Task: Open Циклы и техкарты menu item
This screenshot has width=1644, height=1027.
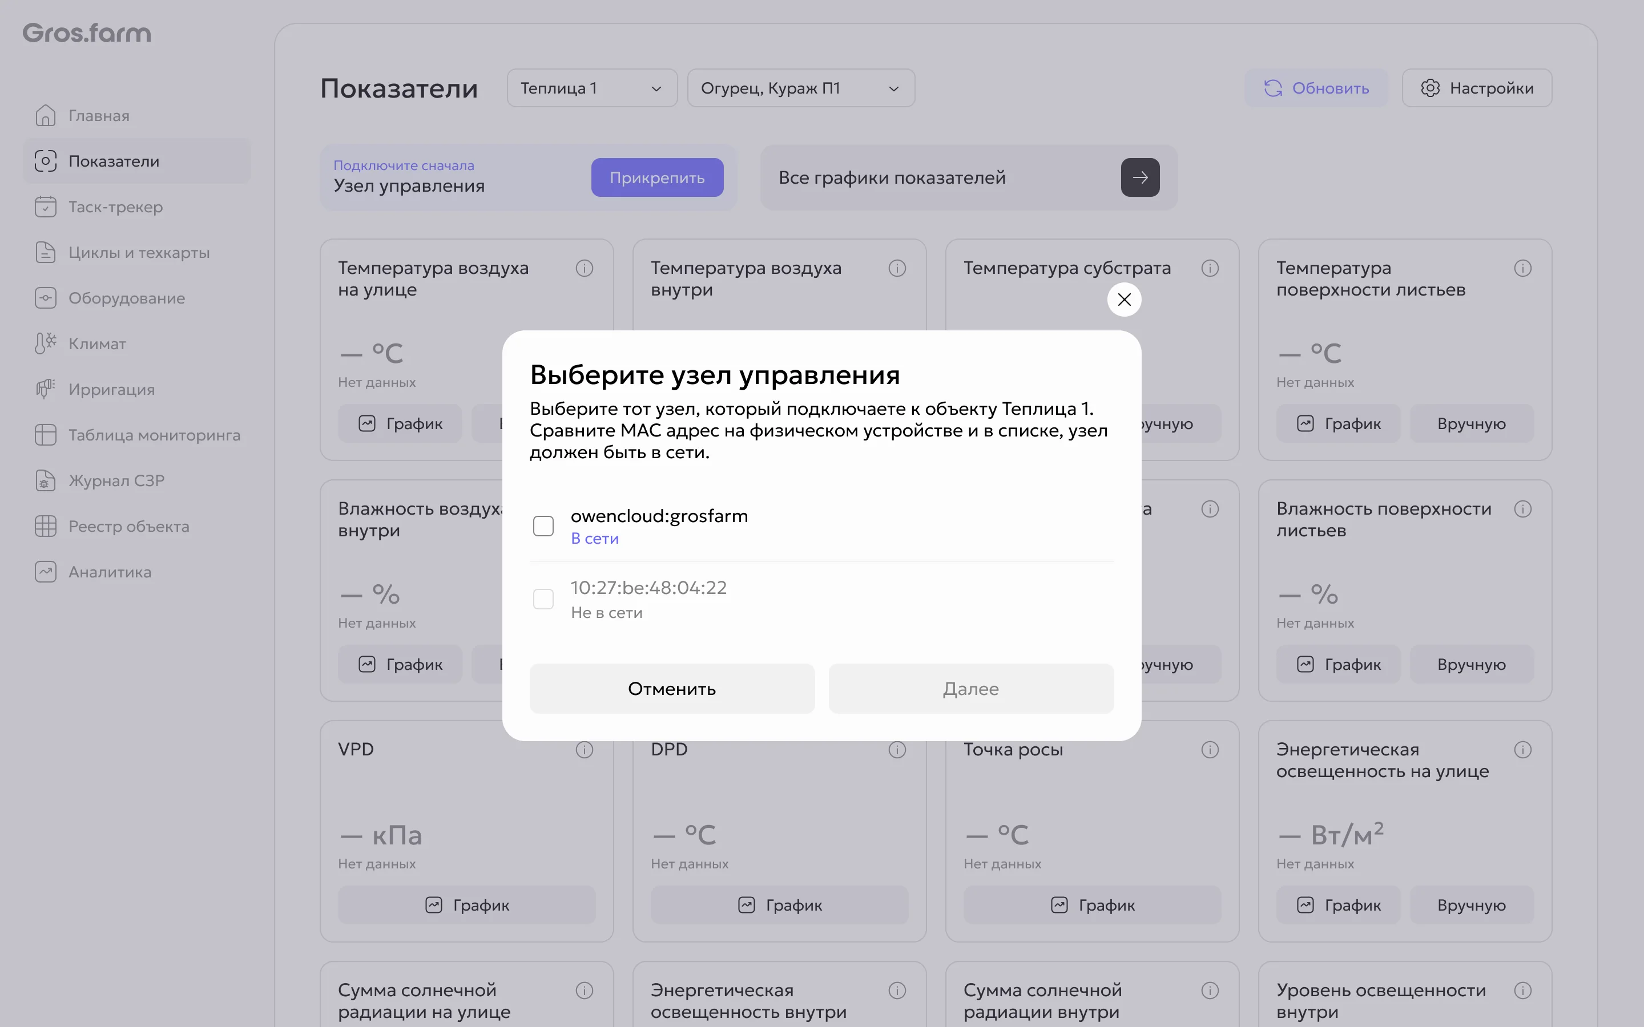Action: [136, 252]
